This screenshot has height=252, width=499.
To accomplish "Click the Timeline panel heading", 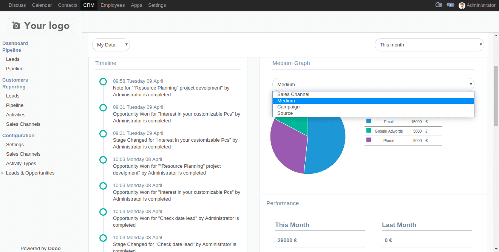I will (106, 63).
